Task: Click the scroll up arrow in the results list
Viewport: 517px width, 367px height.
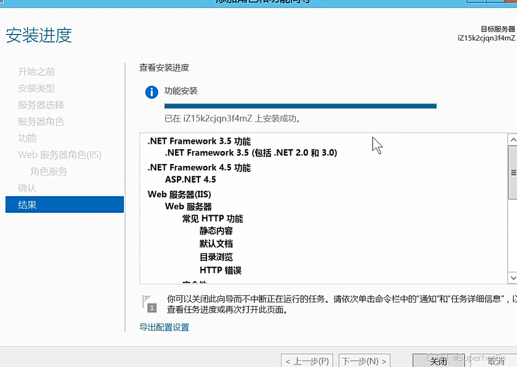Action: [x=513, y=139]
